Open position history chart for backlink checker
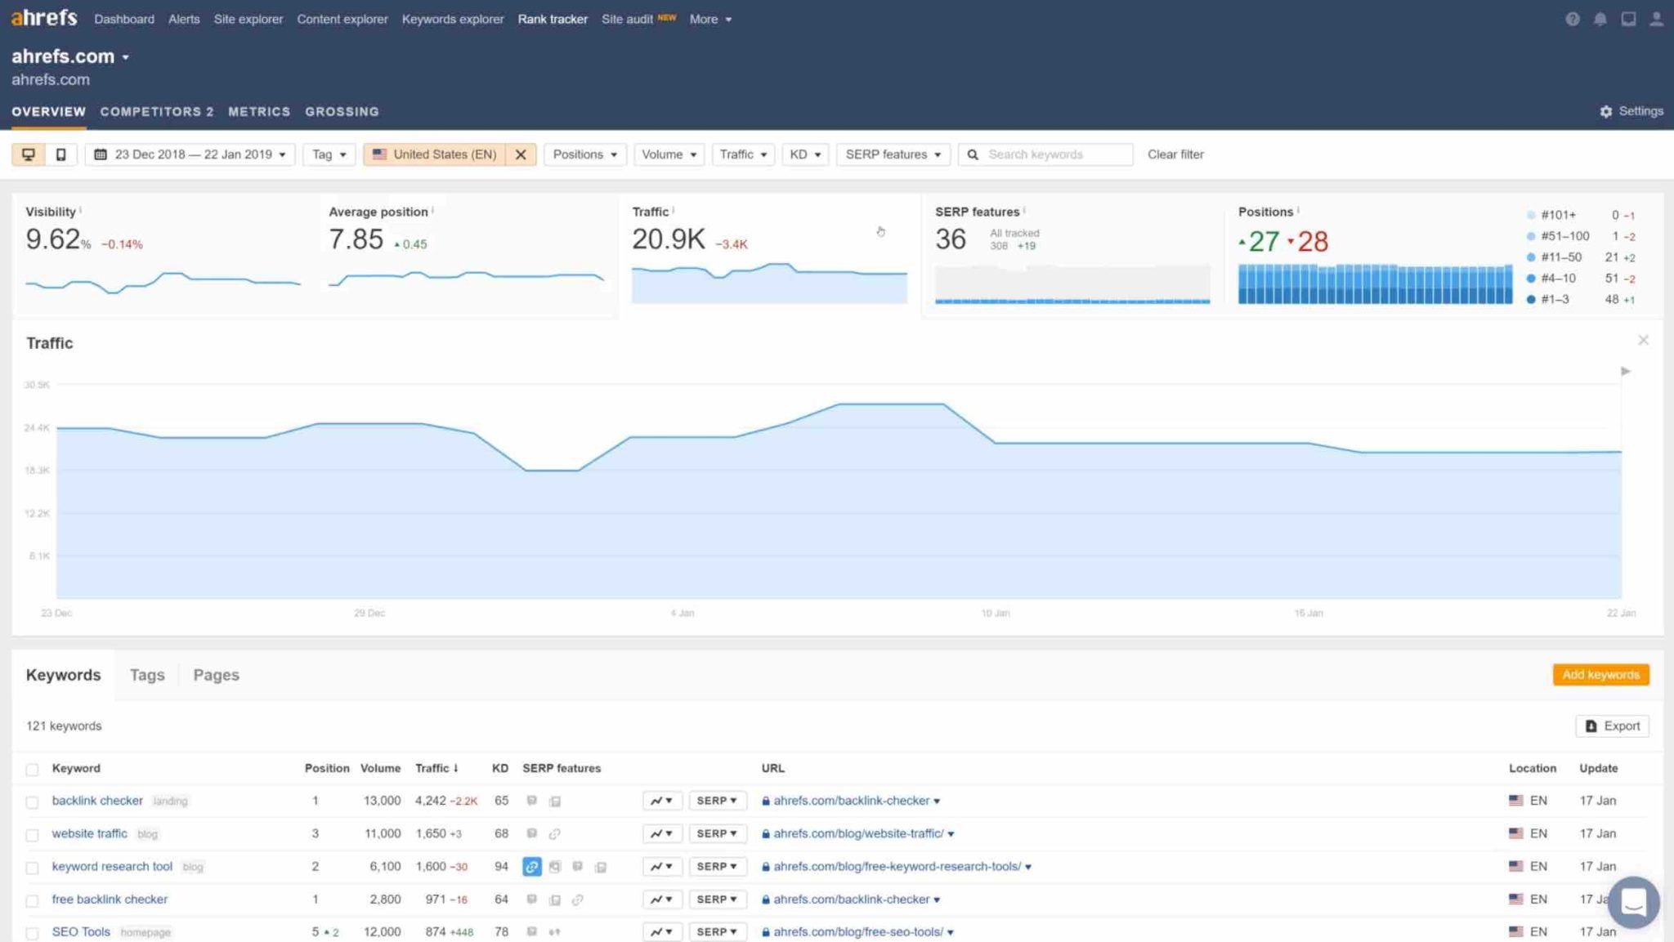Viewport: 1674px width, 942px height. coord(662,801)
